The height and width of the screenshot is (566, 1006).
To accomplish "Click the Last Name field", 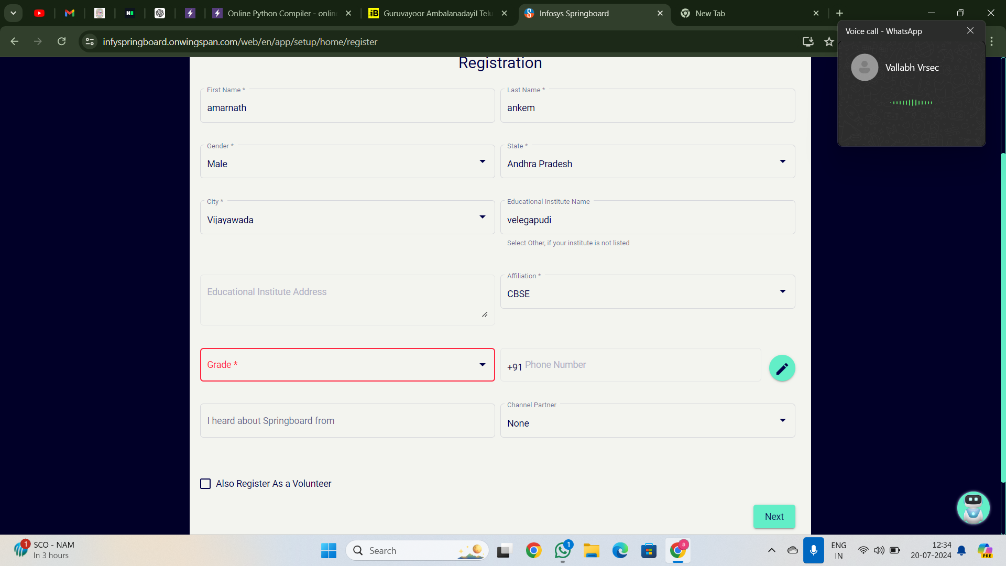I will click(648, 106).
